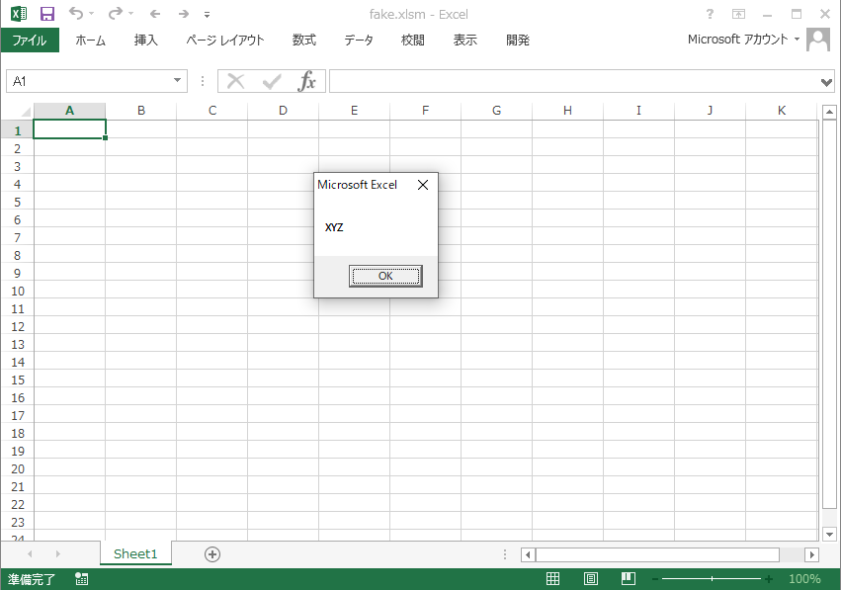Switch to Normal view

pyautogui.click(x=553, y=579)
